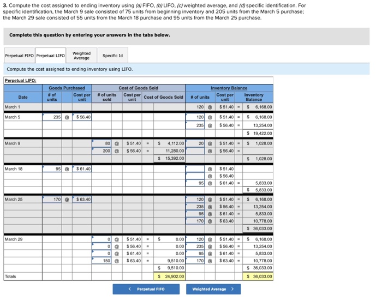
Task: Click March 18 balance total $5,833.00
Action: coord(258,190)
